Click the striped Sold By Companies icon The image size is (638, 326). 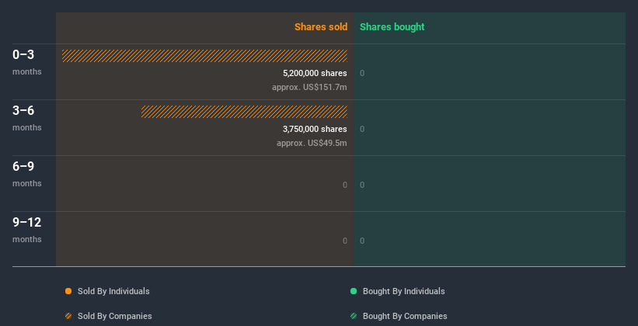point(68,316)
